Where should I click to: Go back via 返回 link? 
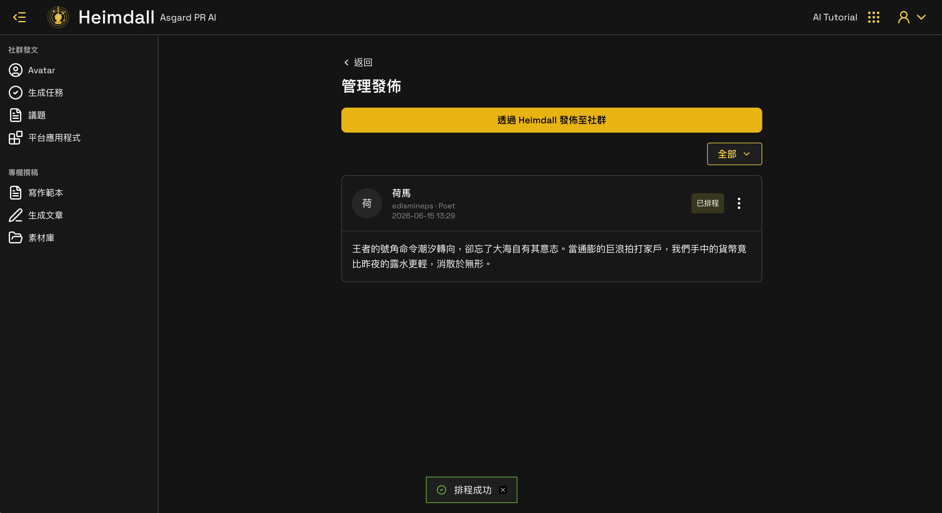pyautogui.click(x=363, y=63)
